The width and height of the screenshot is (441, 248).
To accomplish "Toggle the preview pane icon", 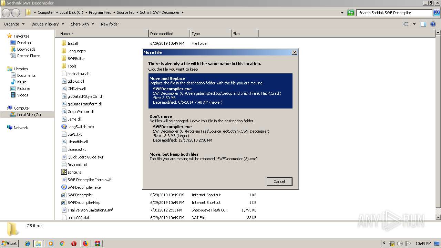I will click(x=423, y=24).
